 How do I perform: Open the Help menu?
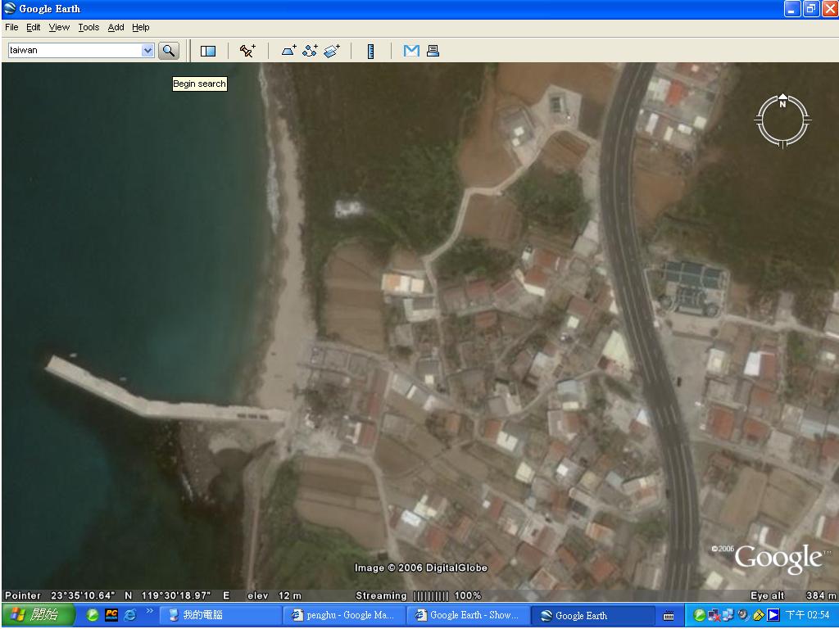click(141, 27)
